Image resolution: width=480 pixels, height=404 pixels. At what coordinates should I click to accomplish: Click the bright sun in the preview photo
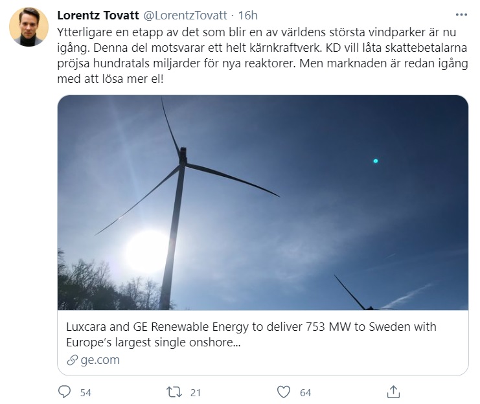coord(146,251)
